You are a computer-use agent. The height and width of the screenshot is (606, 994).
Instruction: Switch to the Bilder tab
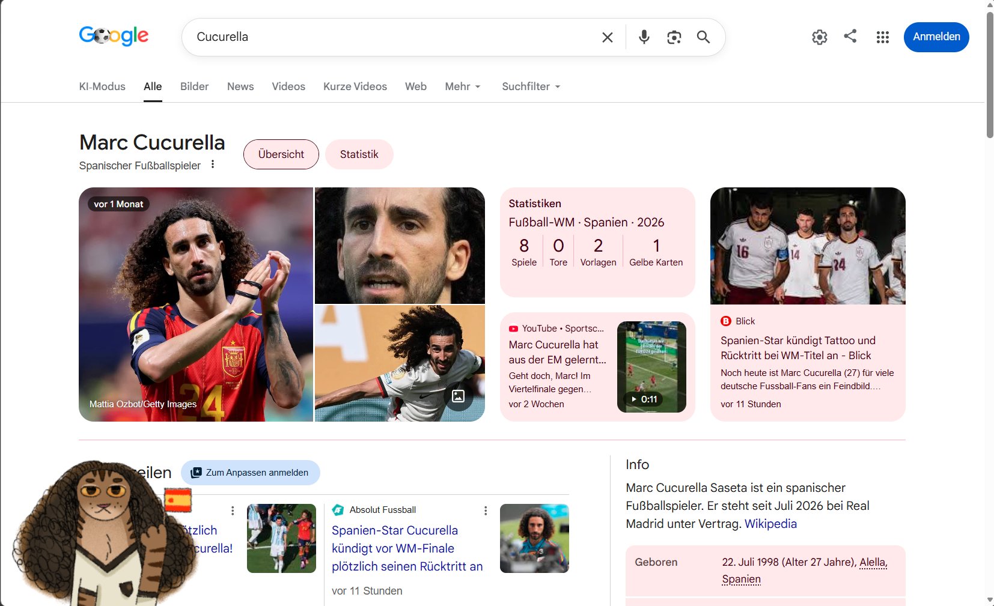[194, 86]
